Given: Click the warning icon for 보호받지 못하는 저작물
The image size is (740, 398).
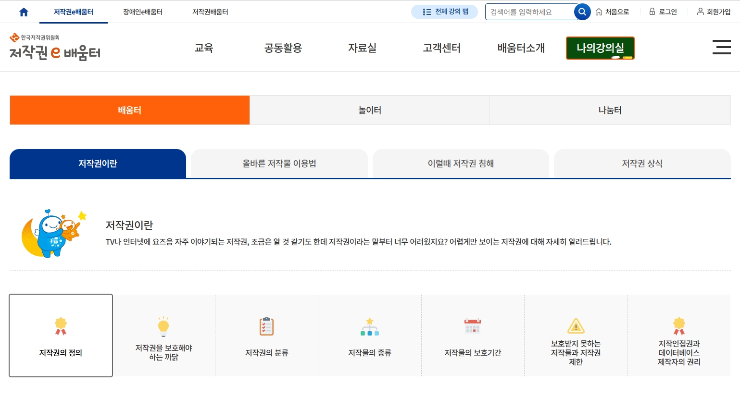Looking at the screenshot, I should coord(576,326).
